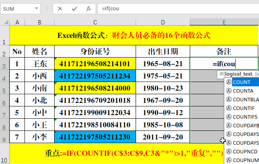
Task: Click the name cell 小王
Action: tap(40, 125)
